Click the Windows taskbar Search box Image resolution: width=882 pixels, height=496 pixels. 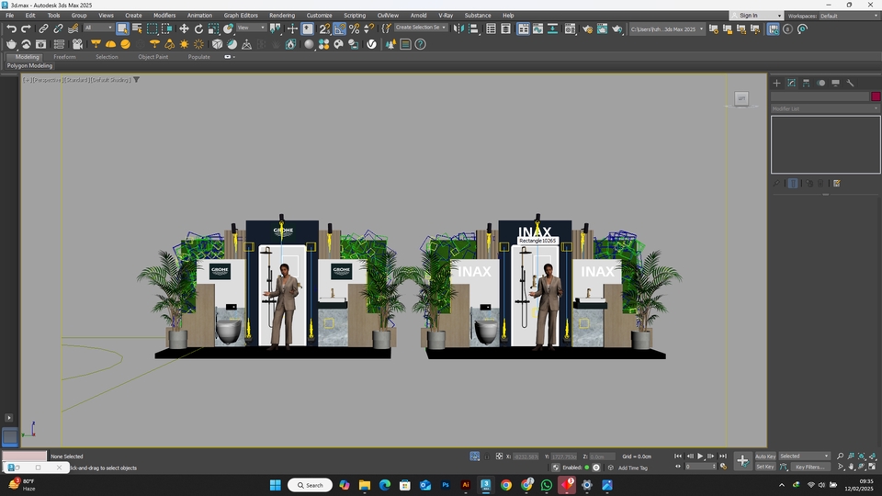(x=310, y=485)
